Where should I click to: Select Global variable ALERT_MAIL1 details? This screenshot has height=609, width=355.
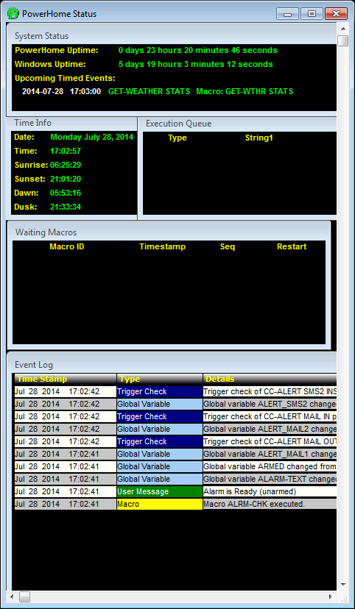tap(270, 454)
